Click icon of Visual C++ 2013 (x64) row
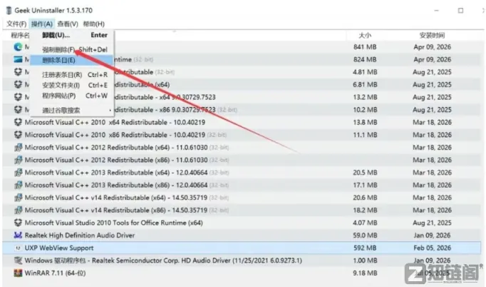This screenshot has height=287, width=486. pos(18,172)
